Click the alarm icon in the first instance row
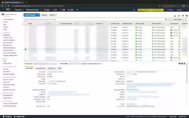The height and width of the screenshot is (118, 189). (179, 27)
